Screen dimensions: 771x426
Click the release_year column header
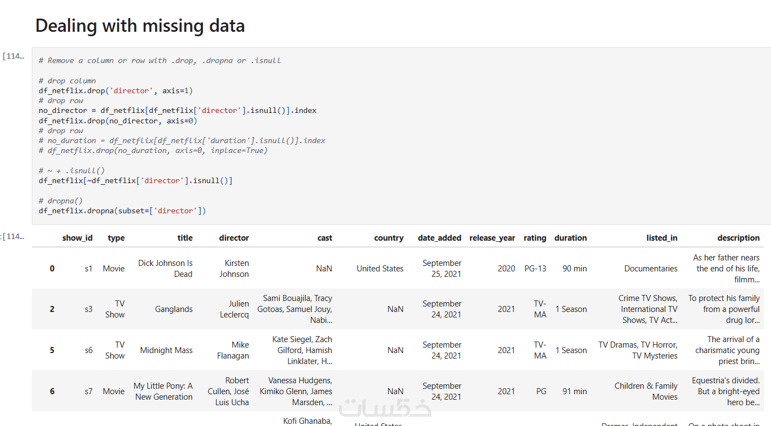[492, 238]
